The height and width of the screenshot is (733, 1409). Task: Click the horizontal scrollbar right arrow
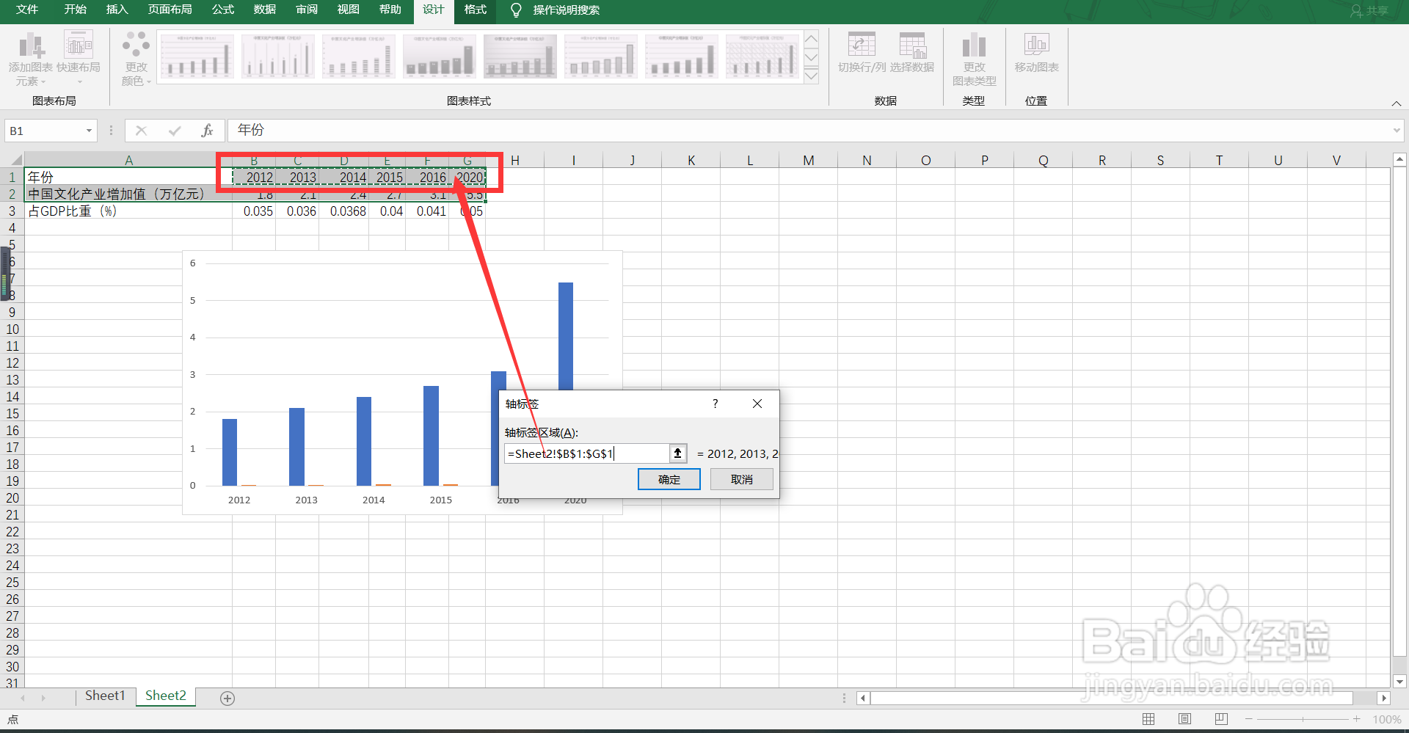[1384, 699]
